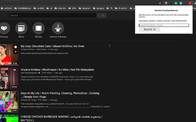
Task: Open CHEESE CHICKEN BARBEQUE MAKING video title
Action: [x=61, y=118]
